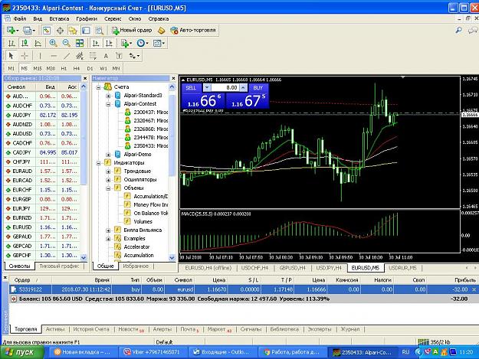Select the Text 'A' tool

(x=106, y=56)
